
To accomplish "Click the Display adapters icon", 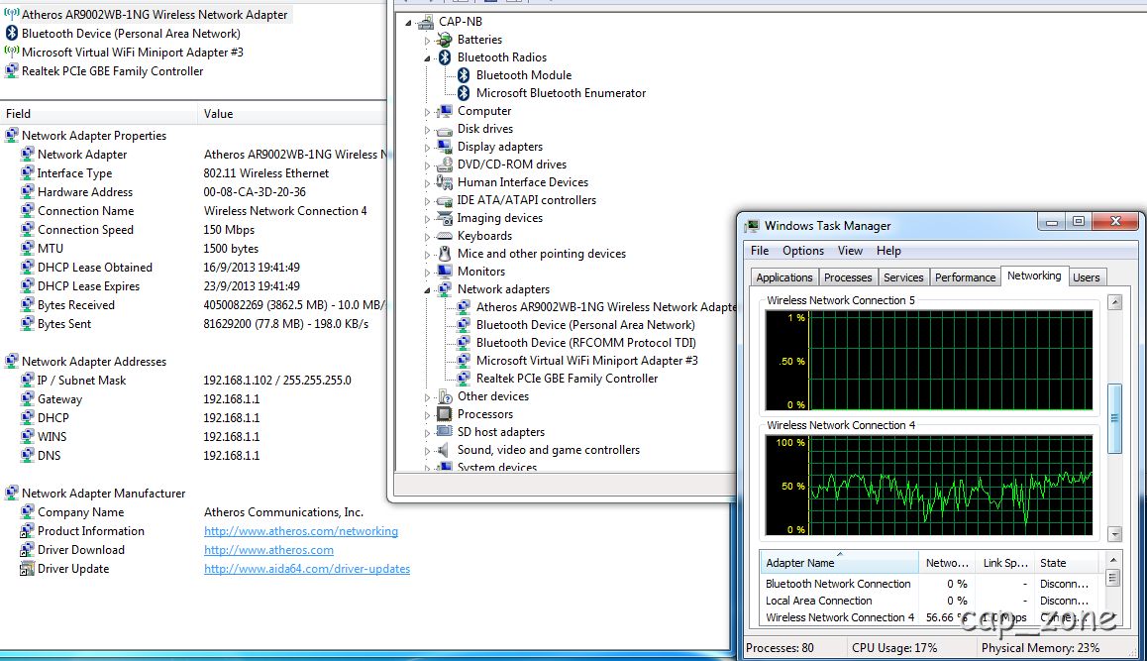I will pos(444,147).
